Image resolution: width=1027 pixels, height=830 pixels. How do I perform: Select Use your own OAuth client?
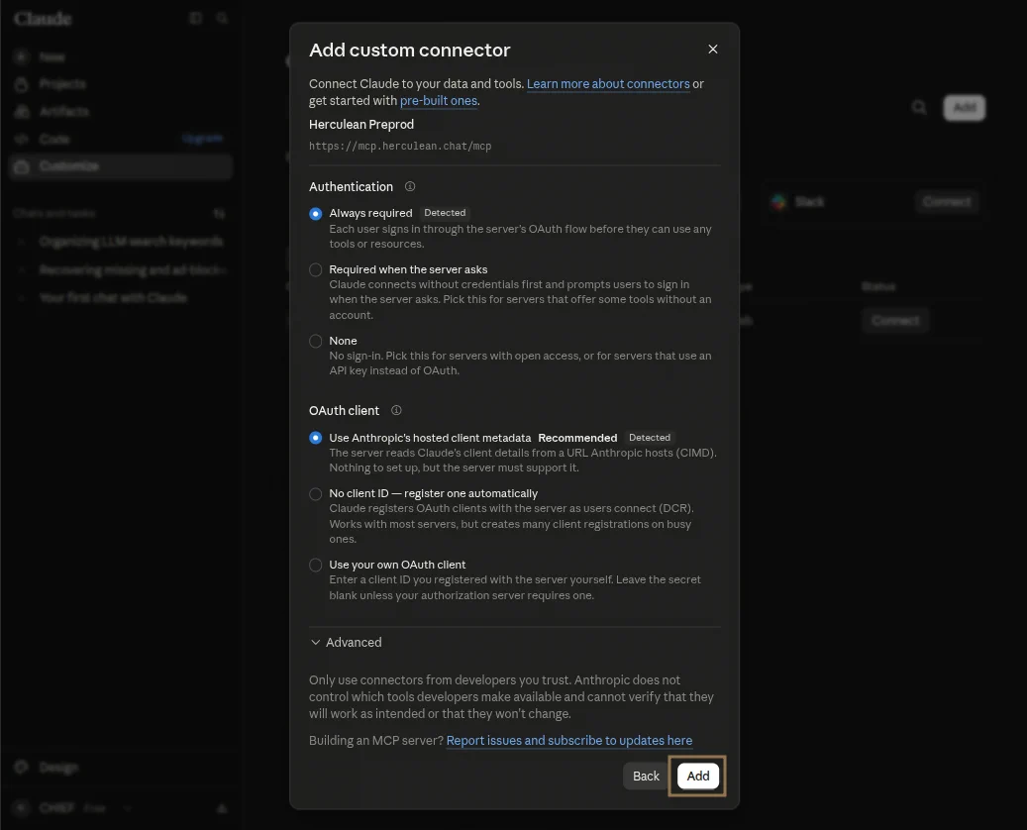pyautogui.click(x=316, y=565)
